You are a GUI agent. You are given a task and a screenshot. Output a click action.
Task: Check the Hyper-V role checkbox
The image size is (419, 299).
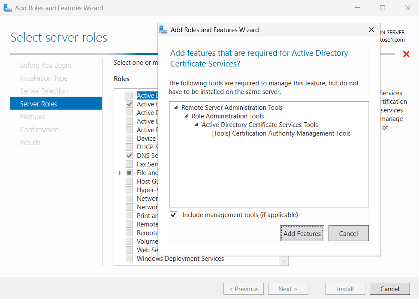130,190
